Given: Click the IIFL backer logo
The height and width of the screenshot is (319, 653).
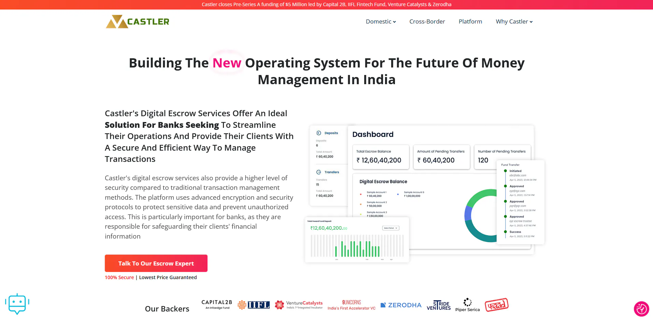Looking at the screenshot, I should 254,305.
